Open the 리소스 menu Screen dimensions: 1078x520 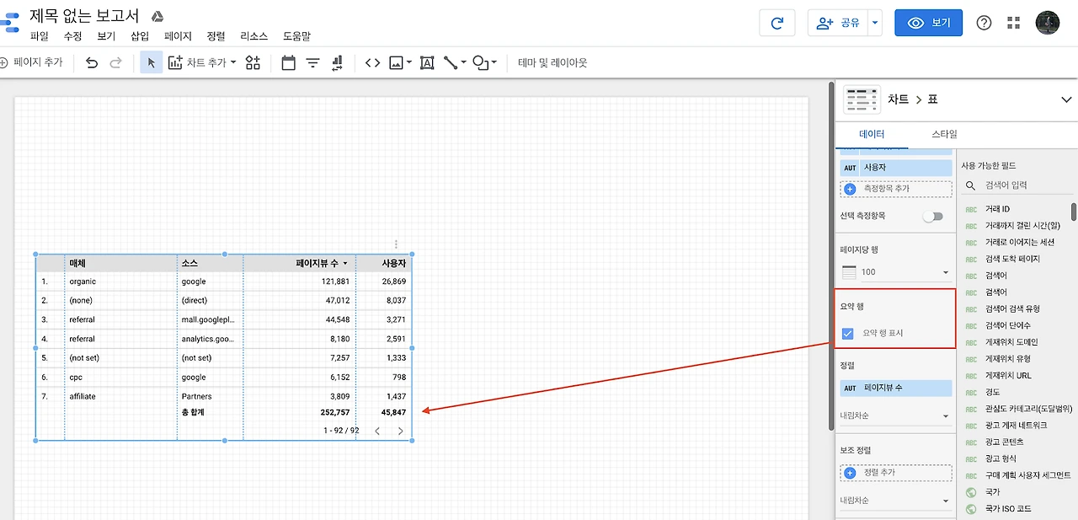point(253,36)
